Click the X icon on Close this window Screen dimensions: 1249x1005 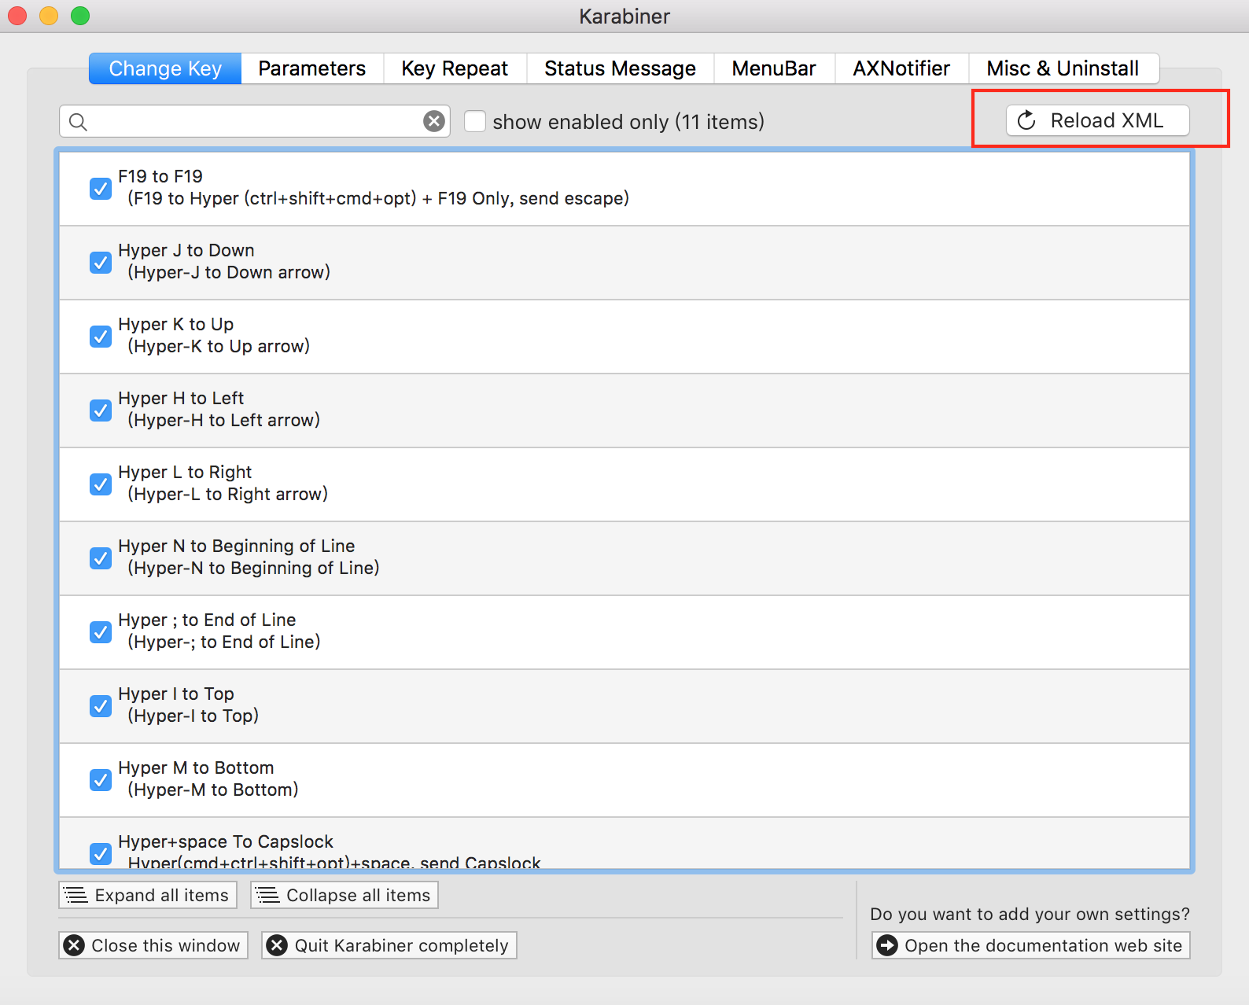(74, 945)
